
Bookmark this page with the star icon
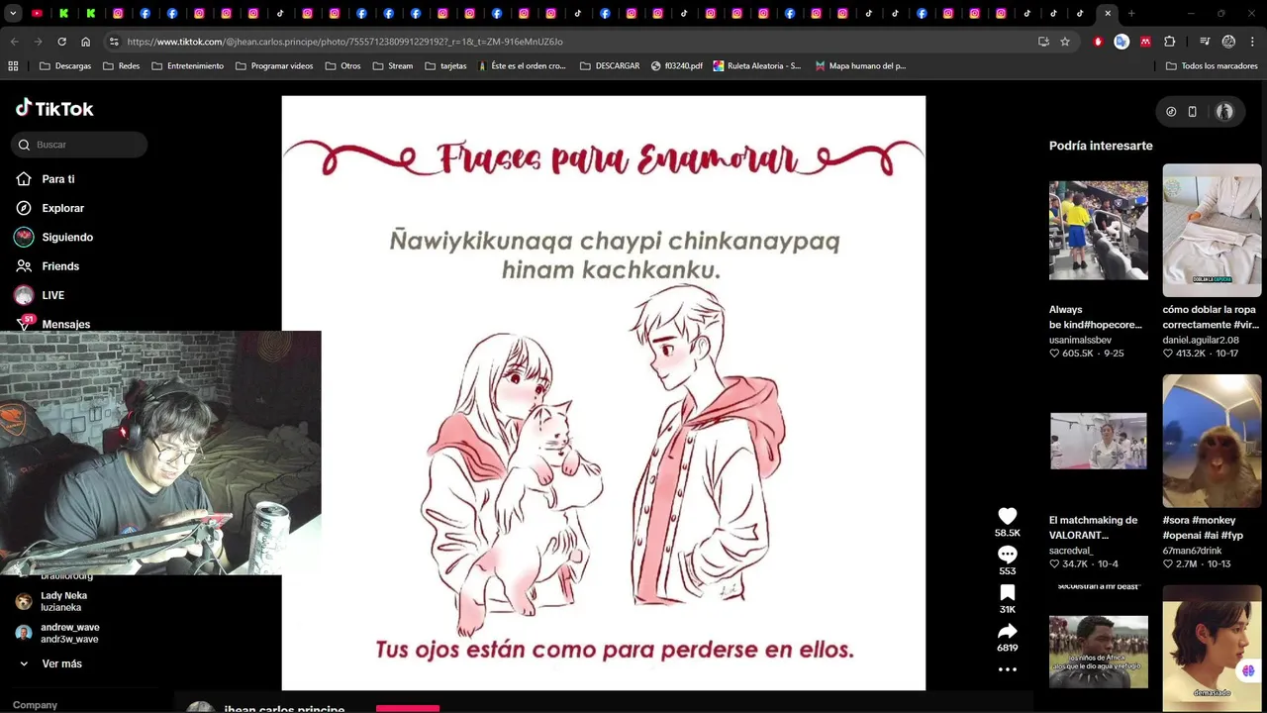click(x=1065, y=42)
